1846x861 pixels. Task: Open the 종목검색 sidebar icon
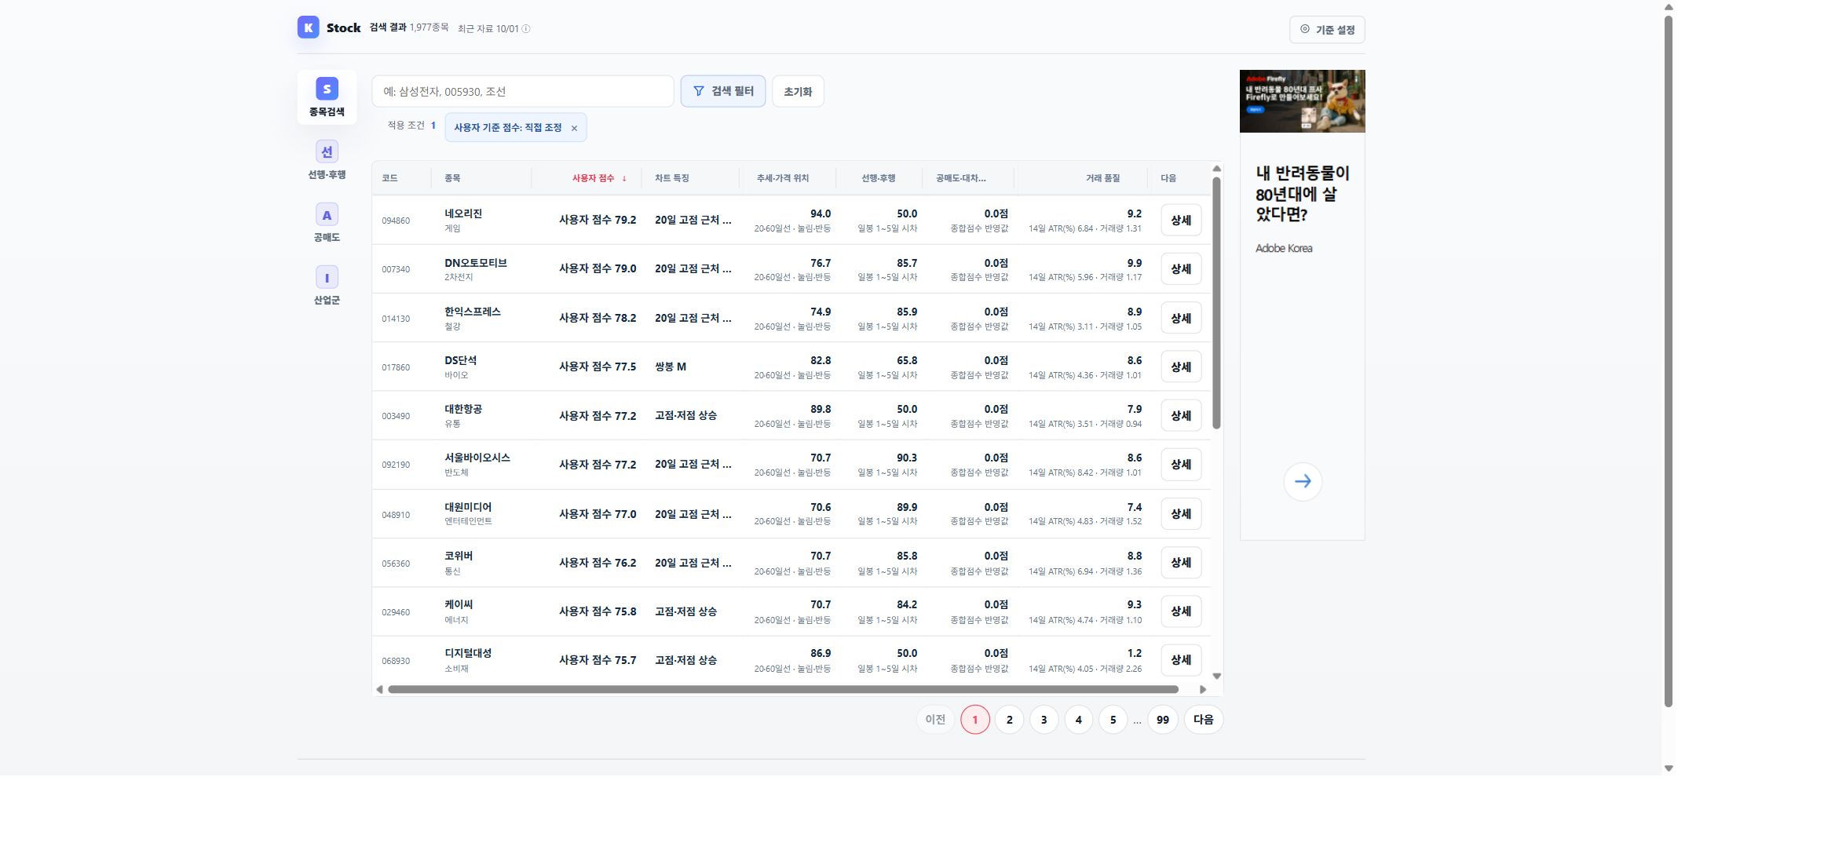click(x=327, y=97)
